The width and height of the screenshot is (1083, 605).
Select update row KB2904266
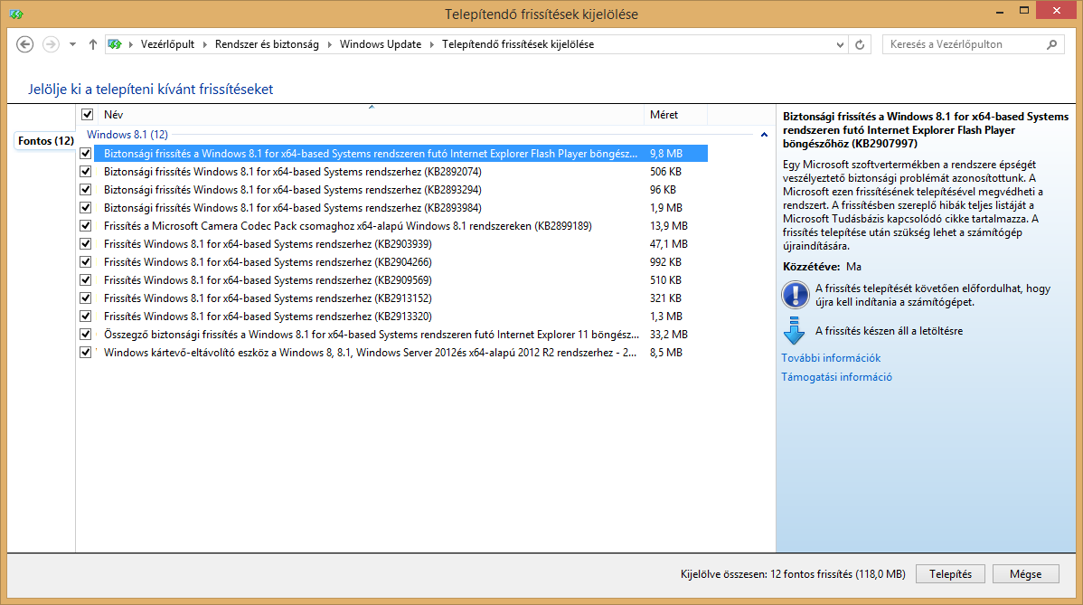click(x=402, y=261)
